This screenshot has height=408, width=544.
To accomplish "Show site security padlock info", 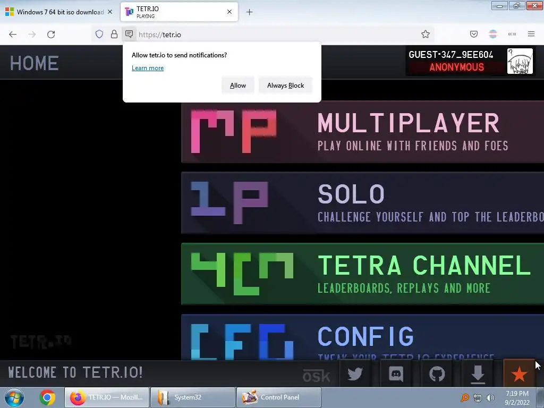I will point(114,34).
